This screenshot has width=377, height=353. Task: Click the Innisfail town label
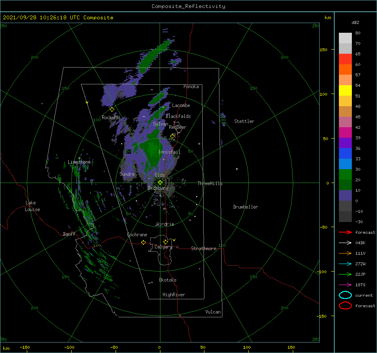click(169, 152)
